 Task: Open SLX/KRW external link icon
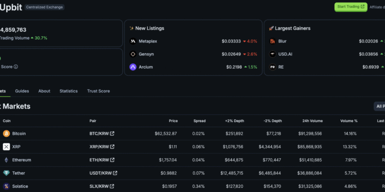(112, 186)
